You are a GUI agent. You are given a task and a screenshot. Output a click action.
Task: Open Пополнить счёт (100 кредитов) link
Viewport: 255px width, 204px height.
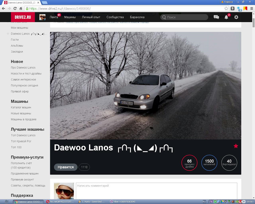tap(21, 165)
